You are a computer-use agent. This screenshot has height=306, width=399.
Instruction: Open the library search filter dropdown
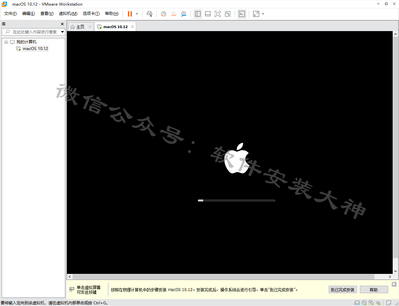point(62,32)
